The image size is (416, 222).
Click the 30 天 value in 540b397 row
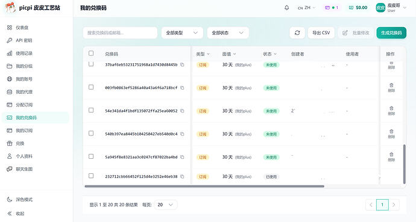pos(227,134)
